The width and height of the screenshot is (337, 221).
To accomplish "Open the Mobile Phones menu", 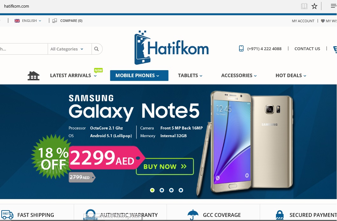I will click(139, 76).
